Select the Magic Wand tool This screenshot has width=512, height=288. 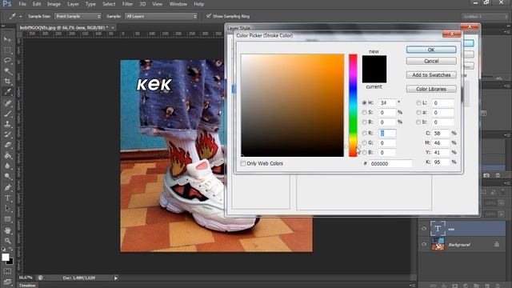7,71
